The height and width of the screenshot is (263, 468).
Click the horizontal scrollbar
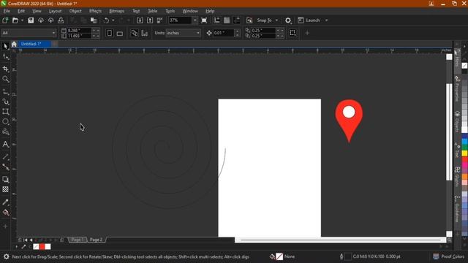pyautogui.click(x=340, y=240)
